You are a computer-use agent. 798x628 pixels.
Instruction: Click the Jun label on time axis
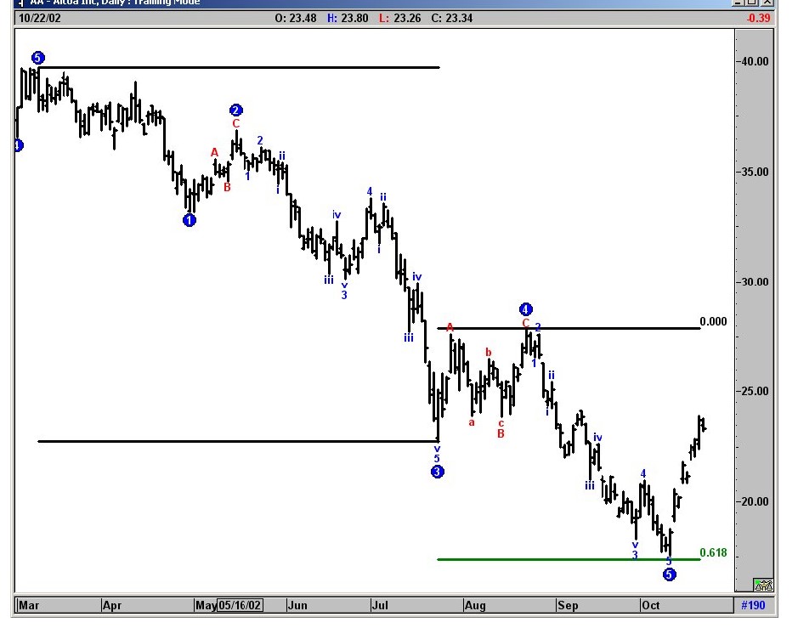297,605
